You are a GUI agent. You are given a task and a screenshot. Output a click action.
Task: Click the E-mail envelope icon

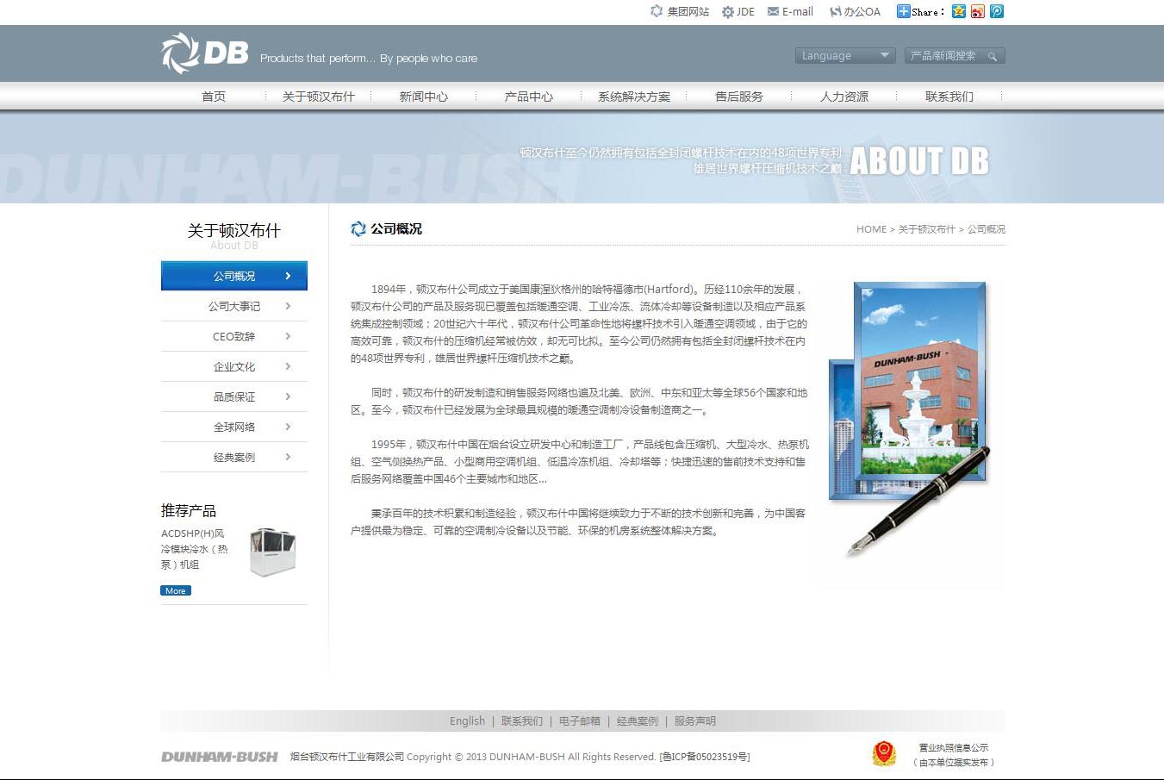(x=773, y=12)
